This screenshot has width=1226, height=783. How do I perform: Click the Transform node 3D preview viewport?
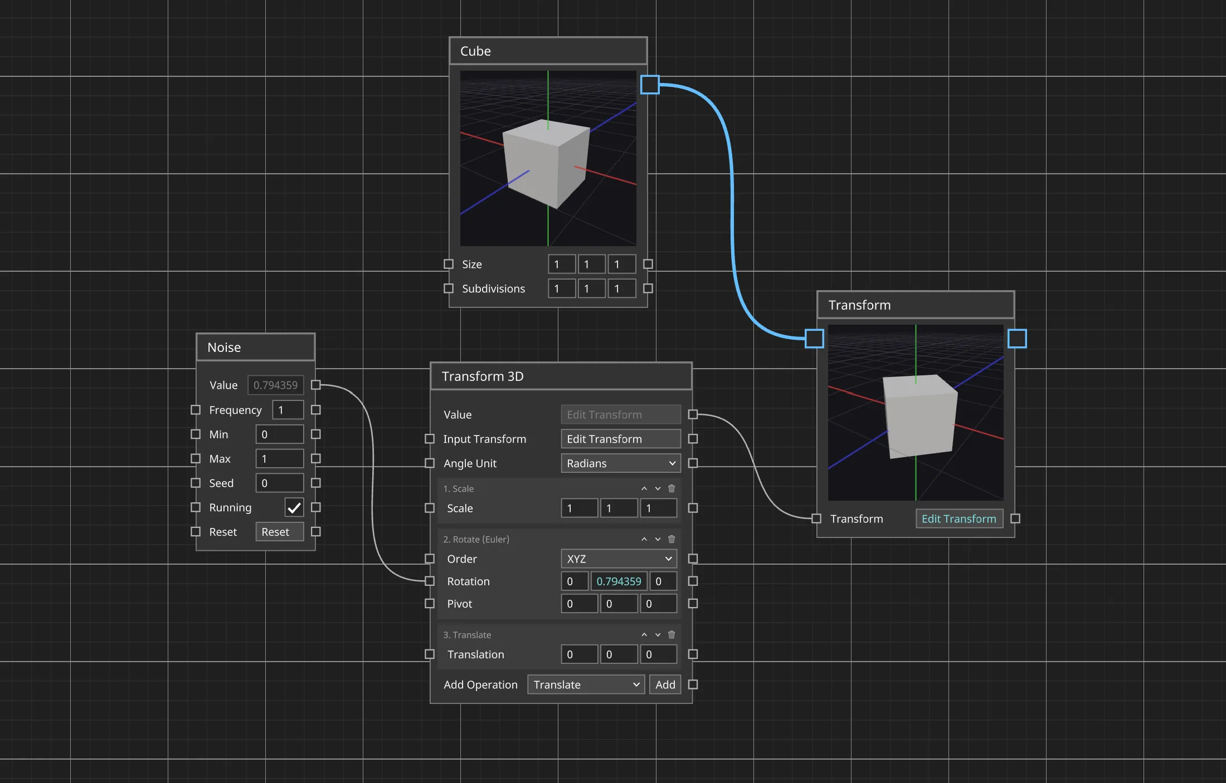tap(916, 412)
